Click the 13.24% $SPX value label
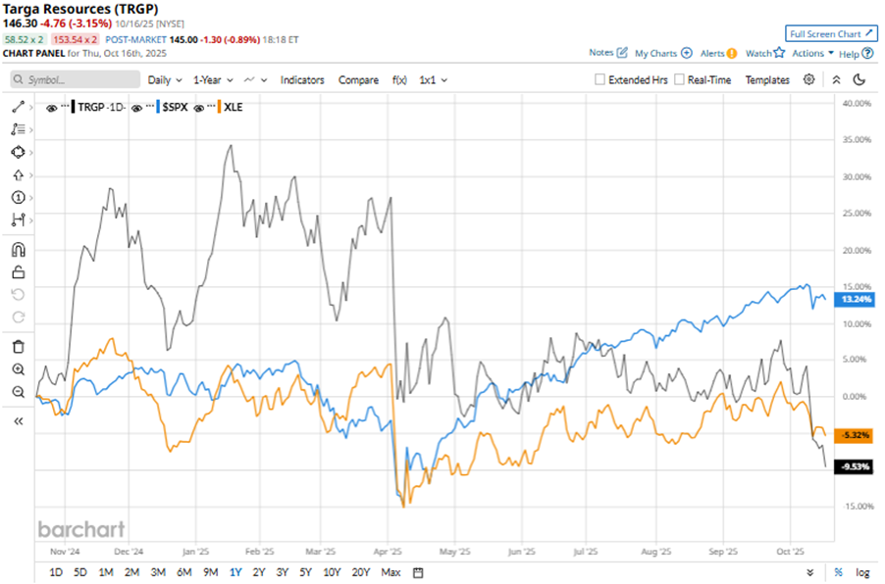Viewport: 885px width, 584px height. tap(857, 299)
